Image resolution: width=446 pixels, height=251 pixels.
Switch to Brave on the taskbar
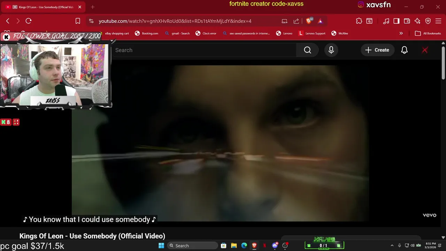click(x=254, y=246)
